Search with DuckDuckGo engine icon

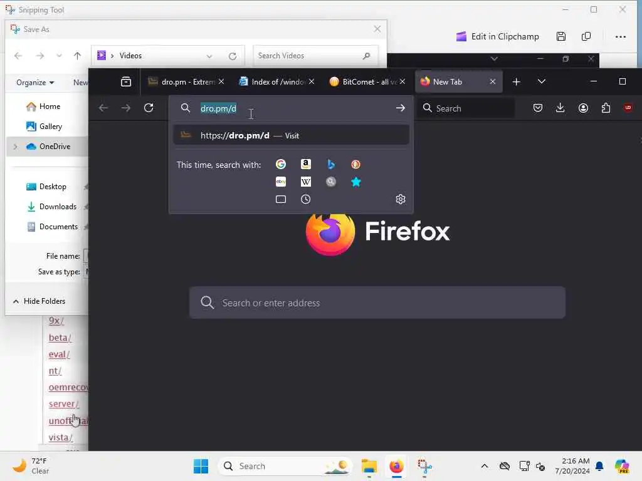pyautogui.click(x=356, y=165)
